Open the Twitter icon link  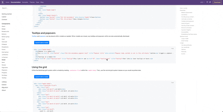(210, 2)
